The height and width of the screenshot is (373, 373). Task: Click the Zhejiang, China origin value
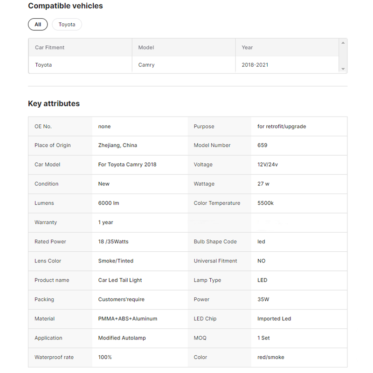(117, 145)
